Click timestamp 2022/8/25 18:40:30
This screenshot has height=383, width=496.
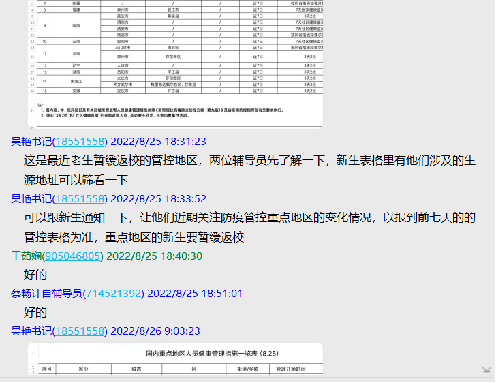[x=154, y=256]
